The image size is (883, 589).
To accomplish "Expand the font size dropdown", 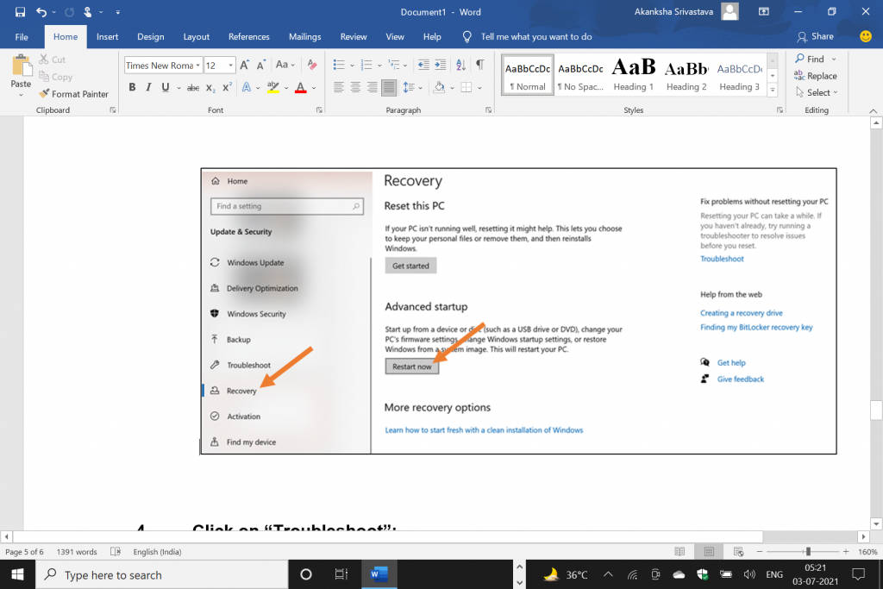I will point(231,66).
